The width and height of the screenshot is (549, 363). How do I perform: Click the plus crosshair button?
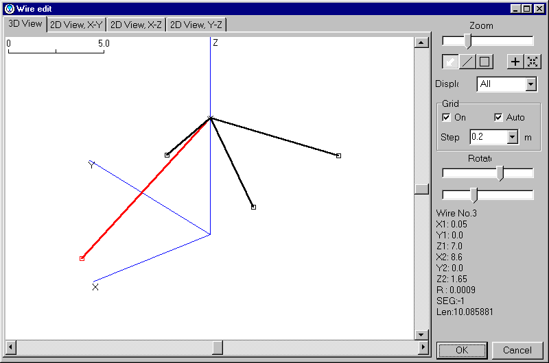tap(516, 62)
